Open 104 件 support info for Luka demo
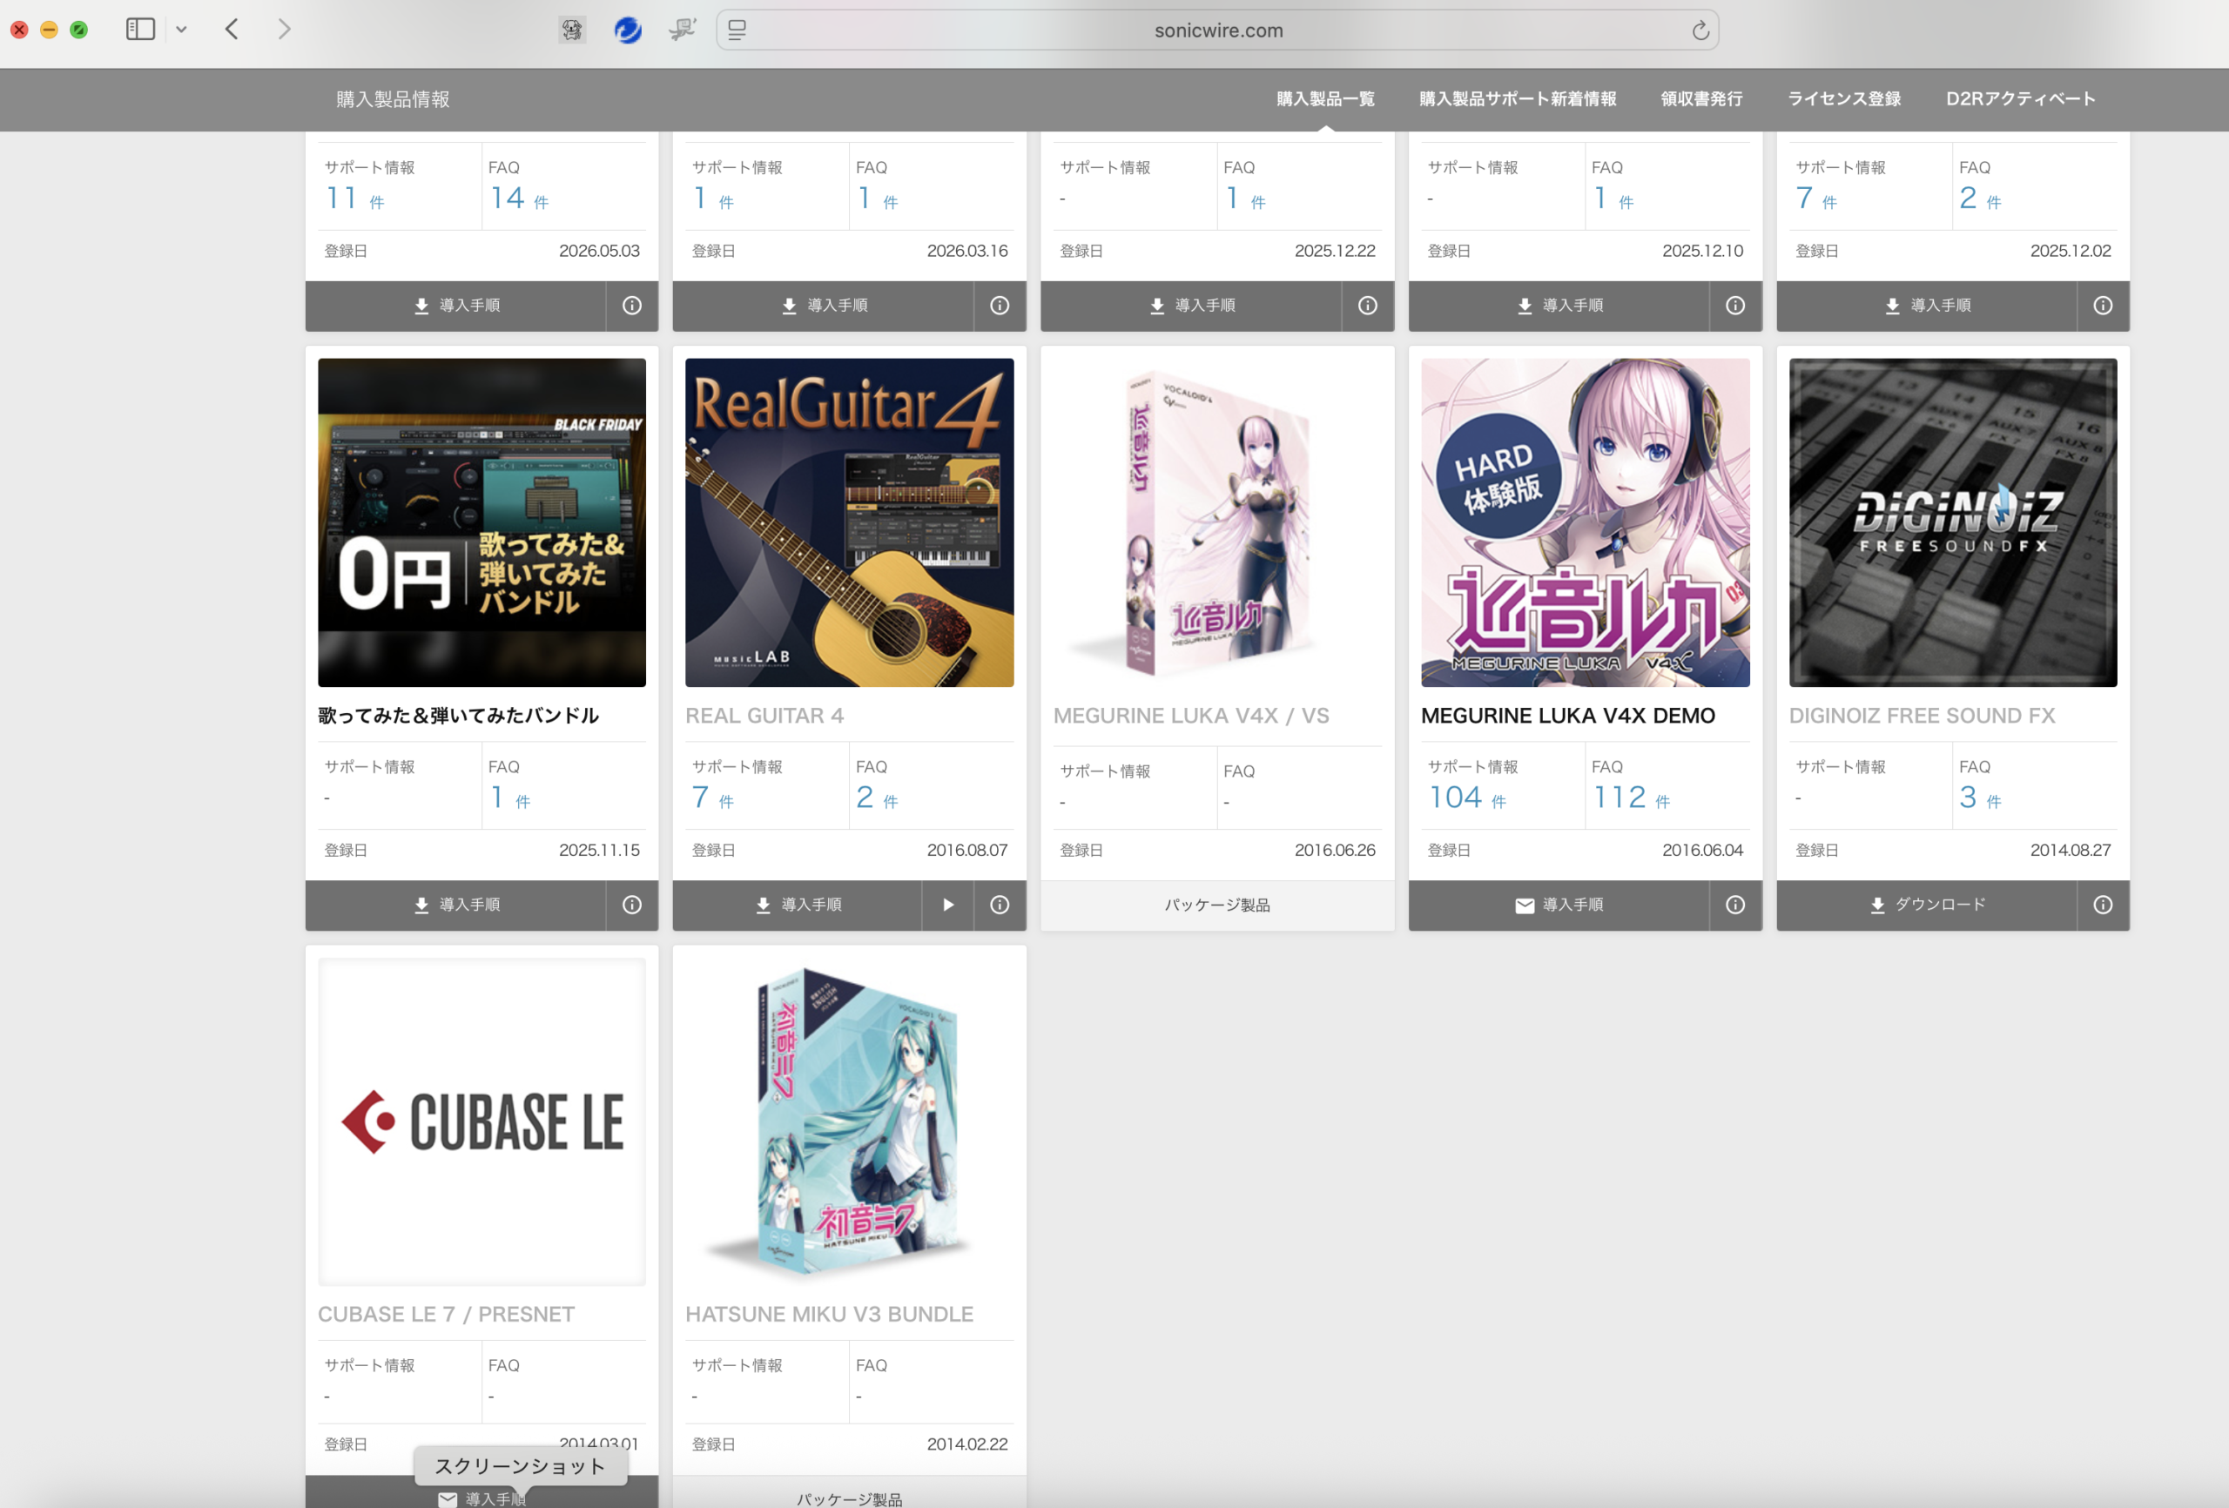 click(x=1466, y=798)
